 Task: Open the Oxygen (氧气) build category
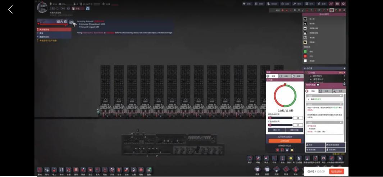47,170
